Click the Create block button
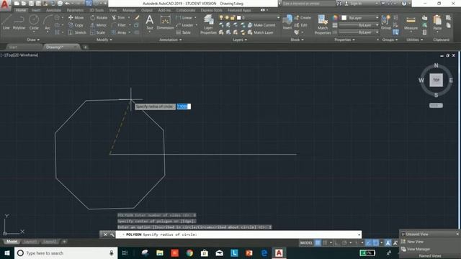The height and width of the screenshot is (259, 461). point(303,17)
